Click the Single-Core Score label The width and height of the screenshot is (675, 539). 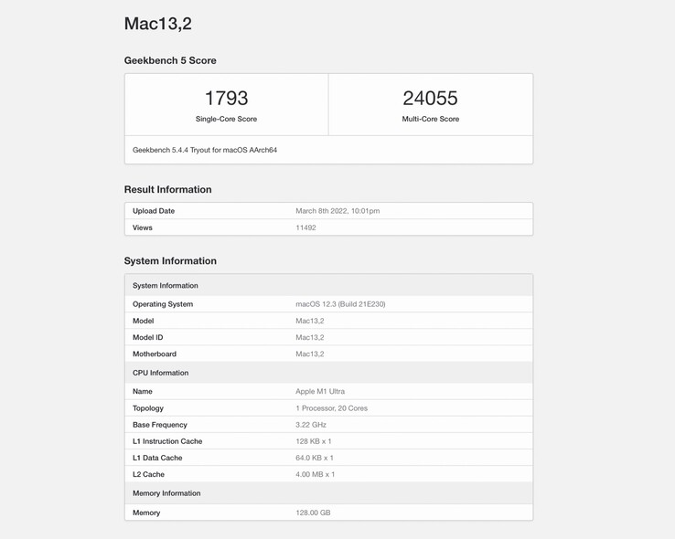(226, 119)
